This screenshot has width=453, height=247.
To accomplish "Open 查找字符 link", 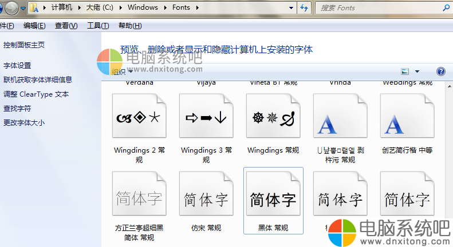I will coord(17,109).
